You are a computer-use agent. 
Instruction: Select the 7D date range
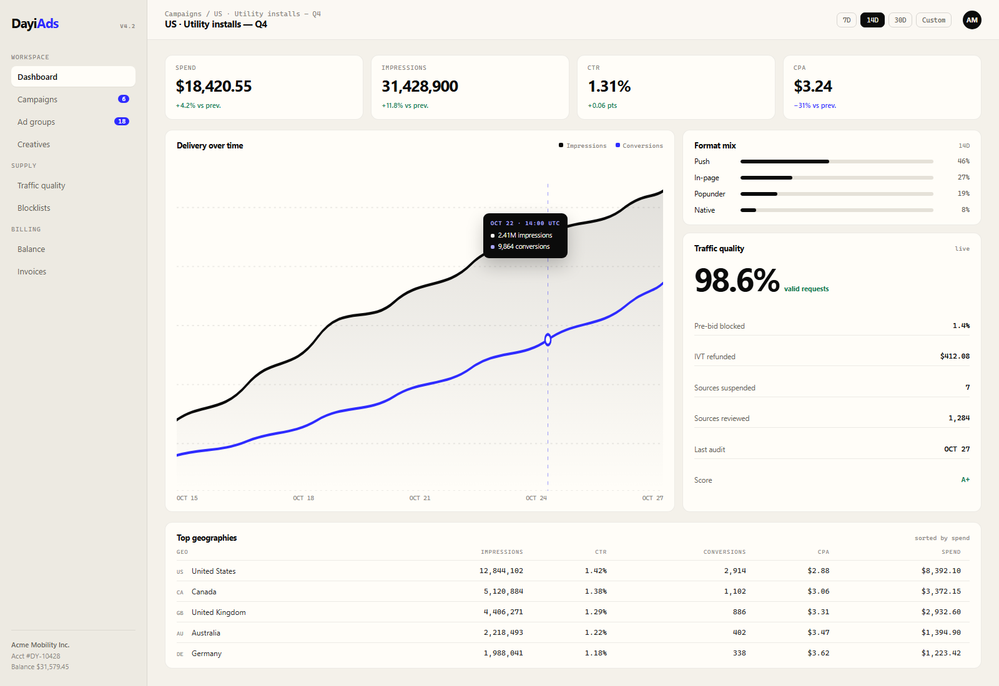click(847, 20)
